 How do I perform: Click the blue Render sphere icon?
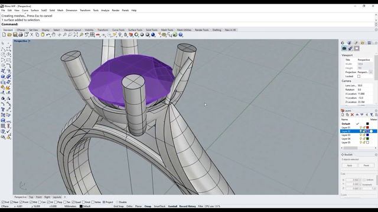click(x=153, y=35)
